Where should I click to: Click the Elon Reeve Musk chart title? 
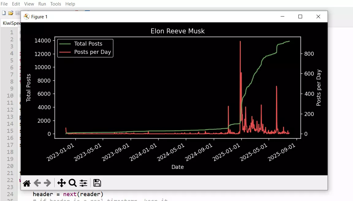click(177, 31)
